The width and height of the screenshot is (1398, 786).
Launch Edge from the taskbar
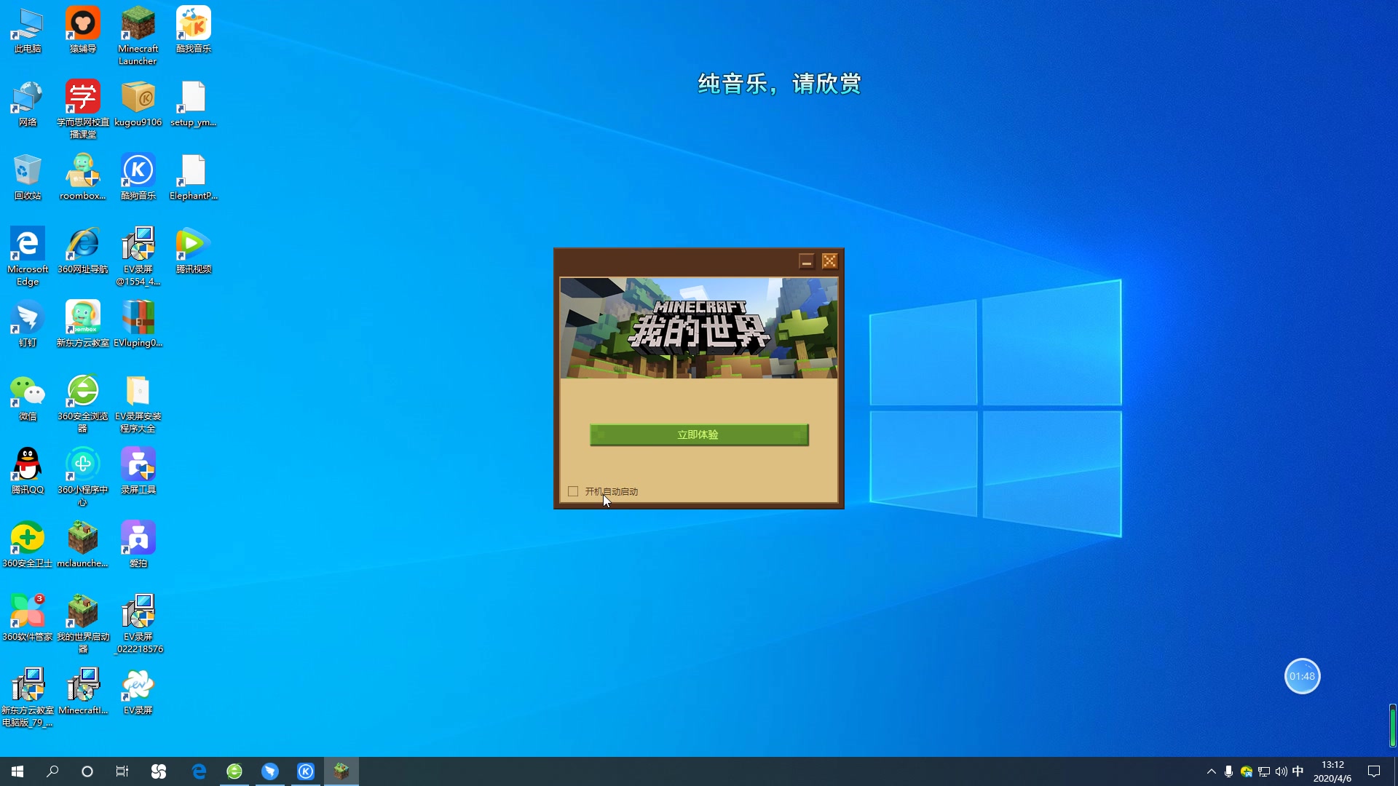click(x=199, y=771)
